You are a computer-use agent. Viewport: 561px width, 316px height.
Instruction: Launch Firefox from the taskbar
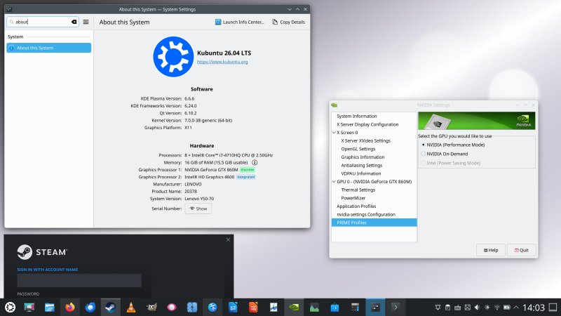pos(69,307)
